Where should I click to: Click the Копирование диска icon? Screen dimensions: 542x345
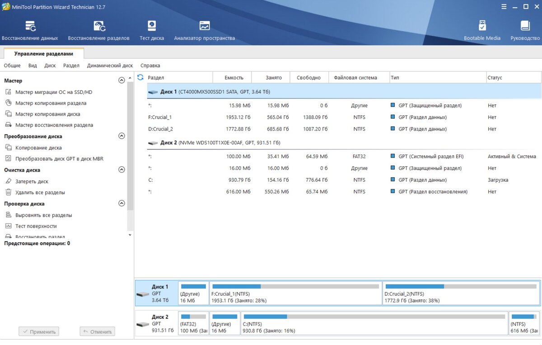pos(8,148)
